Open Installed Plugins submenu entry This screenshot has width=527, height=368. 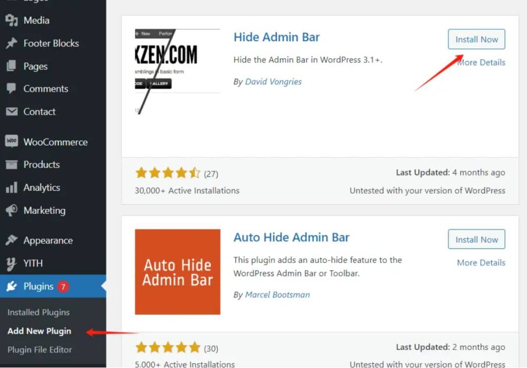[x=38, y=312]
